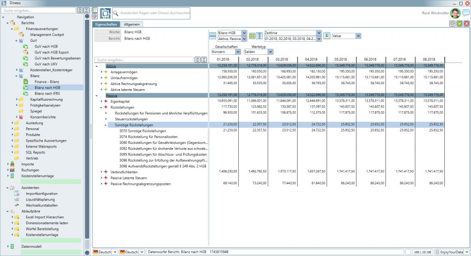This screenshot has width=471, height=256.
Task: Select the Eigenschaften tab
Action: point(106,24)
